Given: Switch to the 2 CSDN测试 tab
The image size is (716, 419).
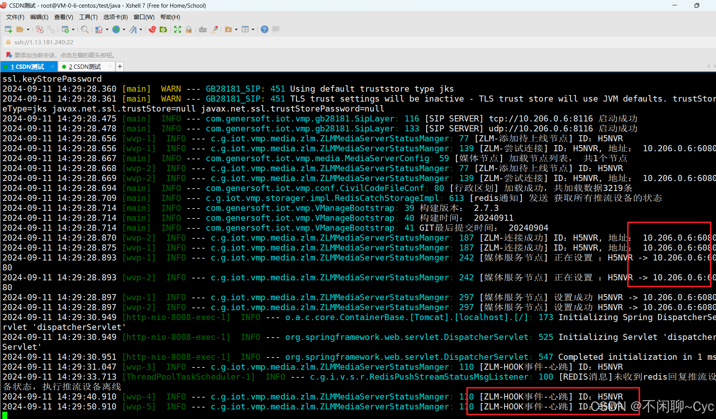Looking at the screenshot, I should [x=86, y=66].
